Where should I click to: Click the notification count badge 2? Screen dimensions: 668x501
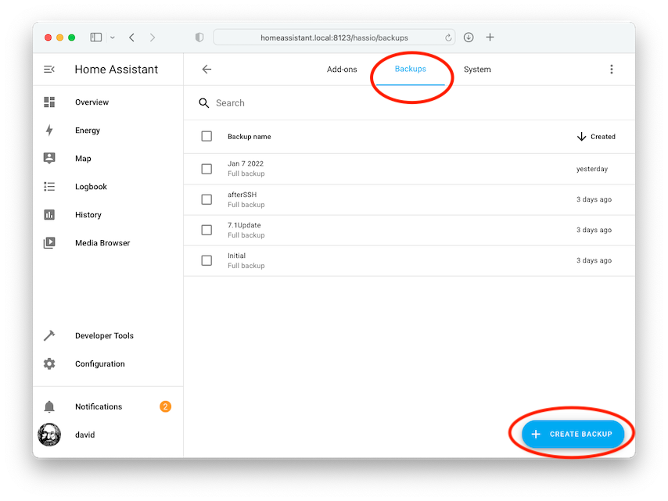[165, 406]
